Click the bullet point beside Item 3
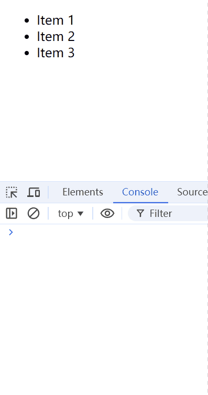The width and height of the screenshot is (208, 395). (27, 54)
